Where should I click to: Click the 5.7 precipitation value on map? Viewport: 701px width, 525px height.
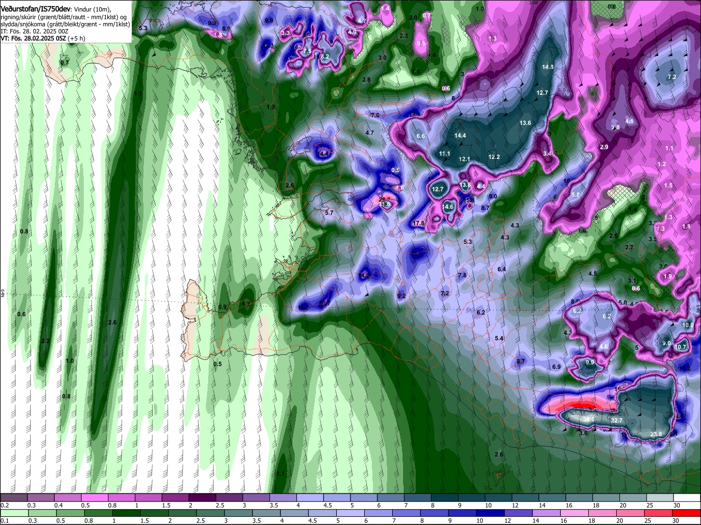(329, 212)
